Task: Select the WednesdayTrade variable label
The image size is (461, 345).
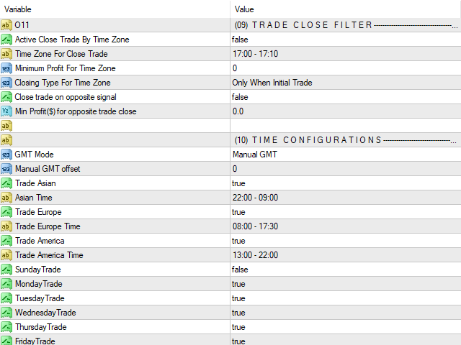Action: pyautogui.click(x=45, y=313)
